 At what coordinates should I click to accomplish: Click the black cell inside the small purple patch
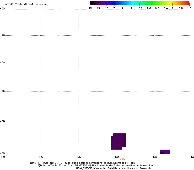[162, 153]
